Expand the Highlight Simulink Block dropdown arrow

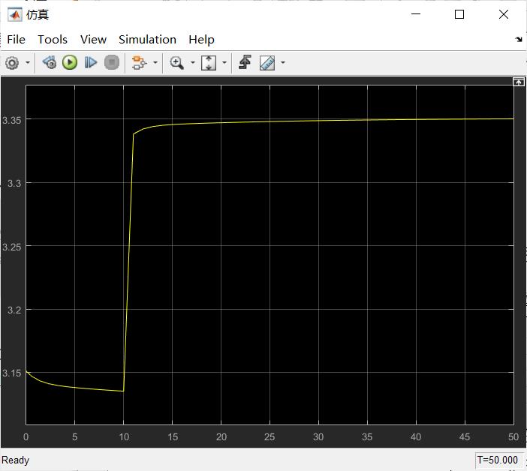click(155, 63)
